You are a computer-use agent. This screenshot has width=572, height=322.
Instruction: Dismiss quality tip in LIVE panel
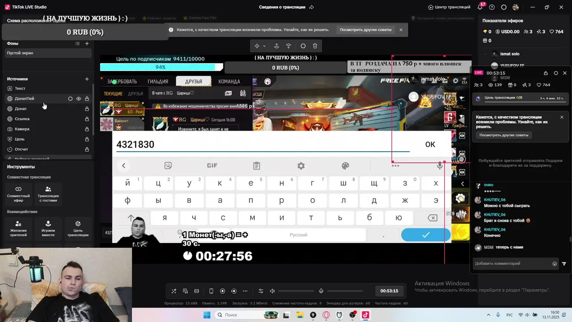coord(562,117)
